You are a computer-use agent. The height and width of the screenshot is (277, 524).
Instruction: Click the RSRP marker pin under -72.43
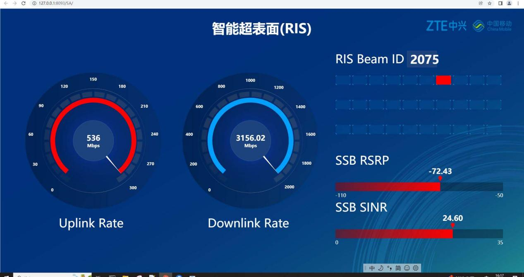[440, 178]
